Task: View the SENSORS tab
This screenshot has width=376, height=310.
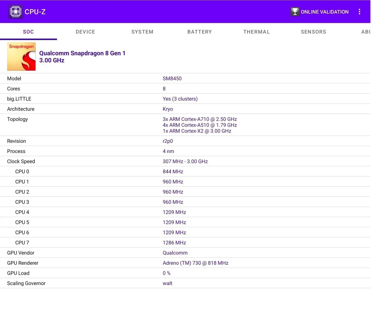Action: coord(313,32)
